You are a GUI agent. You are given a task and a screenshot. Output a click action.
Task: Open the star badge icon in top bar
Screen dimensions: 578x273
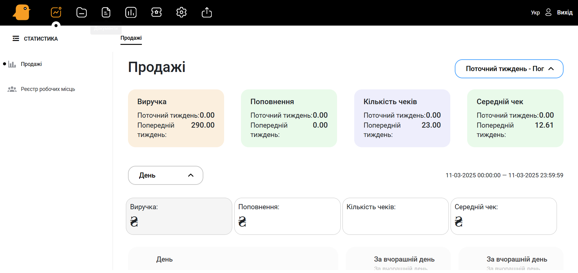[x=156, y=13]
